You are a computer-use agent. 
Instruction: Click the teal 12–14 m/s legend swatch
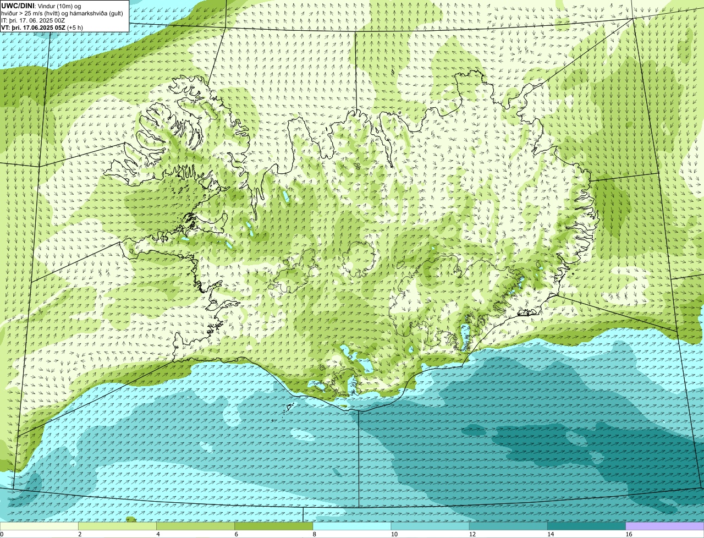click(508, 526)
